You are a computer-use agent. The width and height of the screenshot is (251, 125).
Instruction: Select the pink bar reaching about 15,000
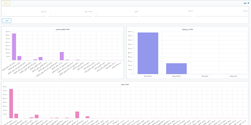77,115
